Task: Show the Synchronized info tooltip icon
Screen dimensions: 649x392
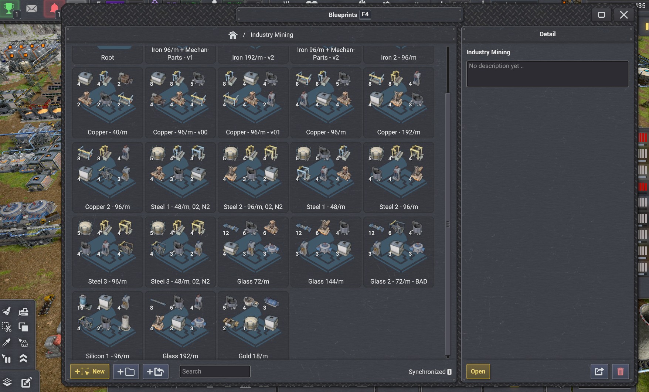Action: point(449,372)
